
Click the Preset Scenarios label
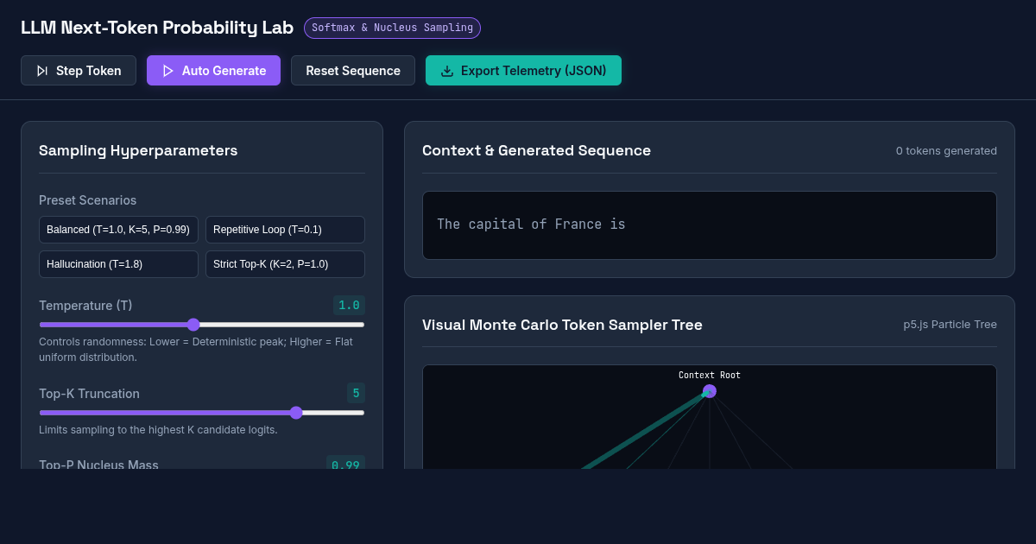(87, 200)
